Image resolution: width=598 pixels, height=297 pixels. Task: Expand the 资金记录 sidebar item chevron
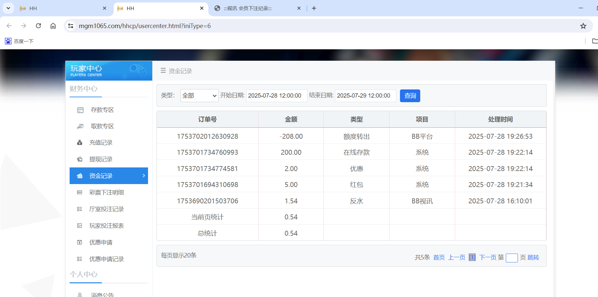[143, 176]
